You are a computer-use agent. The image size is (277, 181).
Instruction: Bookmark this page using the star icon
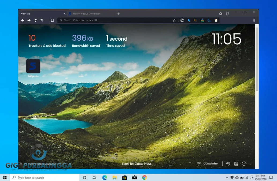coord(174,20)
